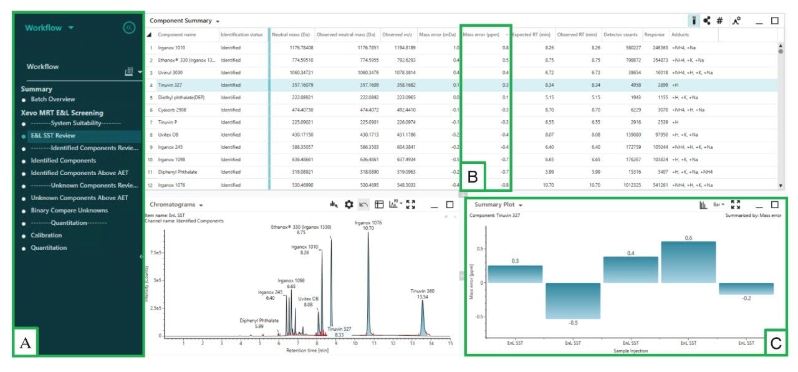798x372 pixels.
Task: Select the Uvitex OB row
Action: point(461,135)
